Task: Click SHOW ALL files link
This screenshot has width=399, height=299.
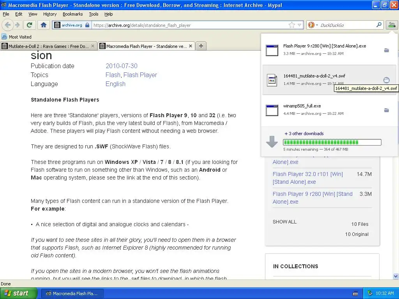Action: [x=284, y=222]
